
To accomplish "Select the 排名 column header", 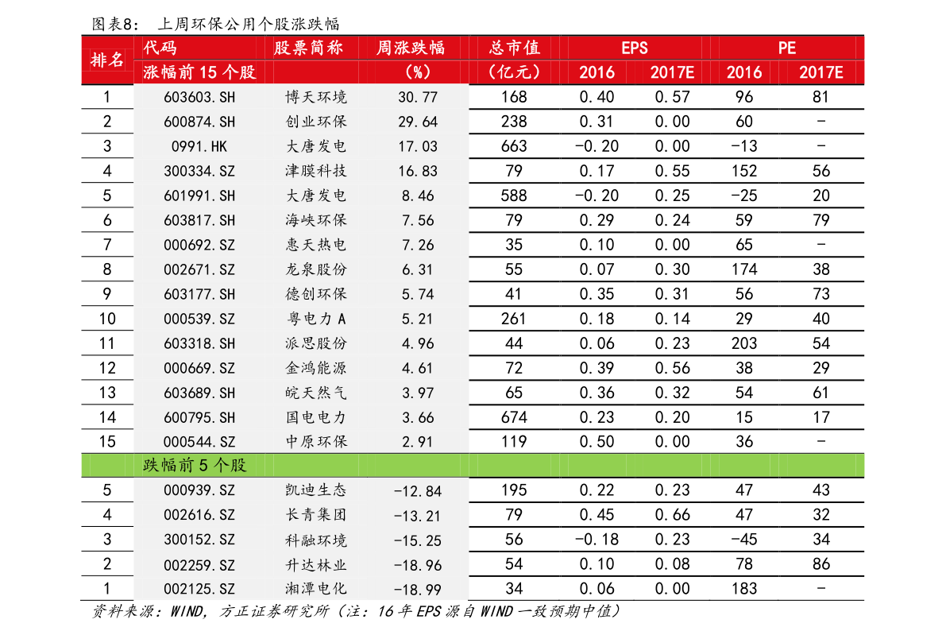I will tap(107, 60).
